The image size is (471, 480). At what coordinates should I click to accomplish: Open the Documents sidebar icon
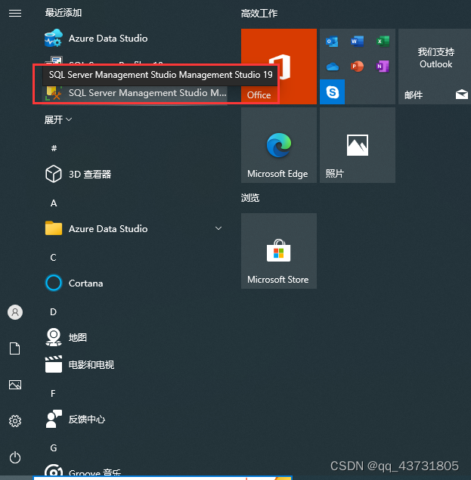tap(15, 348)
